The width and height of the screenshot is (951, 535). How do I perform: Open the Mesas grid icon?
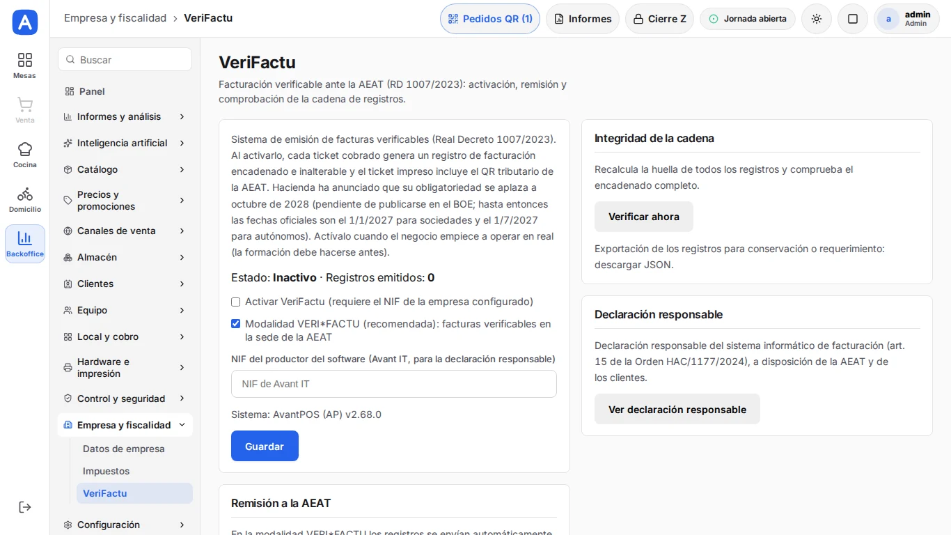point(25,60)
